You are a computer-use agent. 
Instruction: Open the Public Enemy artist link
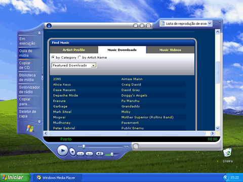(133, 128)
